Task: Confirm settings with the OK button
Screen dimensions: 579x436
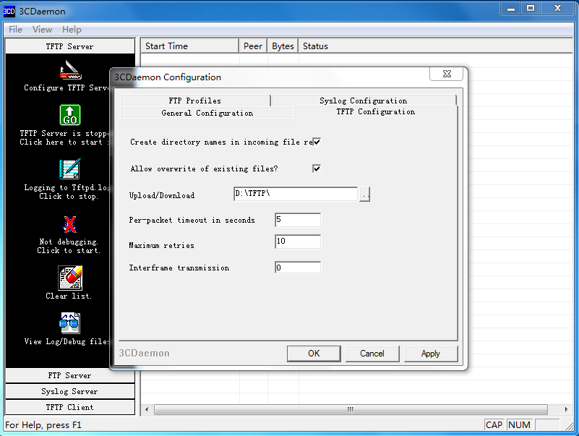Action: click(314, 354)
